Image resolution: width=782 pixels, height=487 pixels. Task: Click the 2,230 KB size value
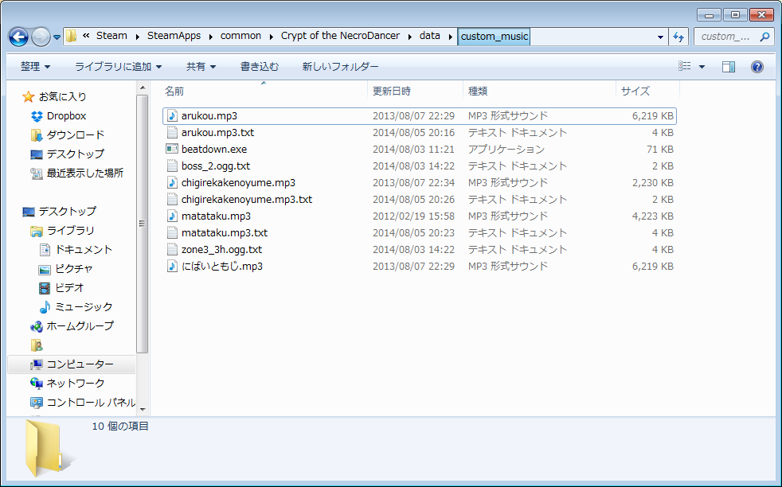pos(653,182)
